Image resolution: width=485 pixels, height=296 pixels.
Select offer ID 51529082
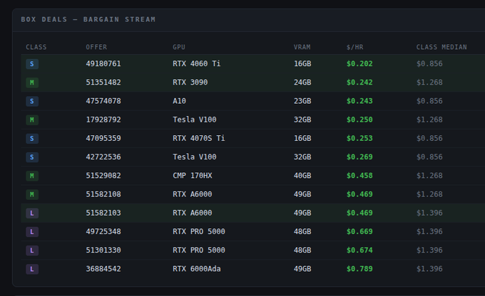click(x=103, y=176)
